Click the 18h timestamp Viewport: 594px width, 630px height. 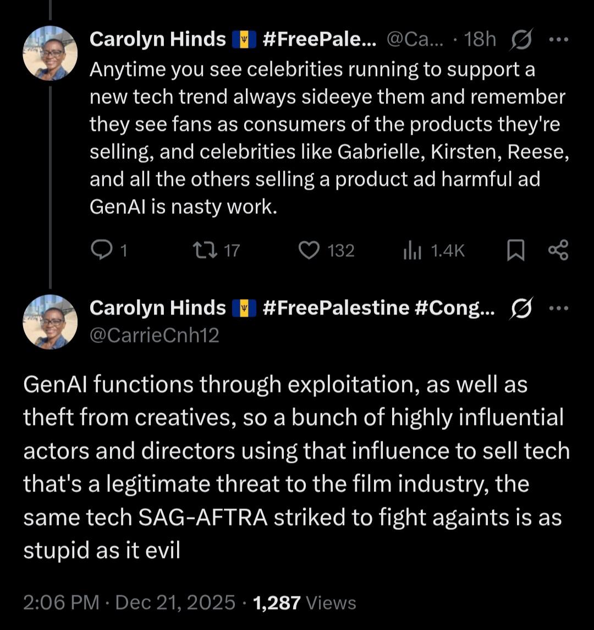(x=480, y=39)
